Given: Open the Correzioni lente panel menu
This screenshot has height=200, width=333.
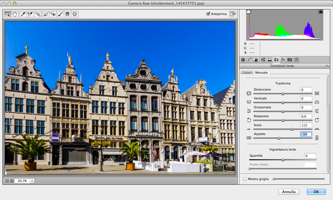Looking at the screenshot, I should [327, 66].
